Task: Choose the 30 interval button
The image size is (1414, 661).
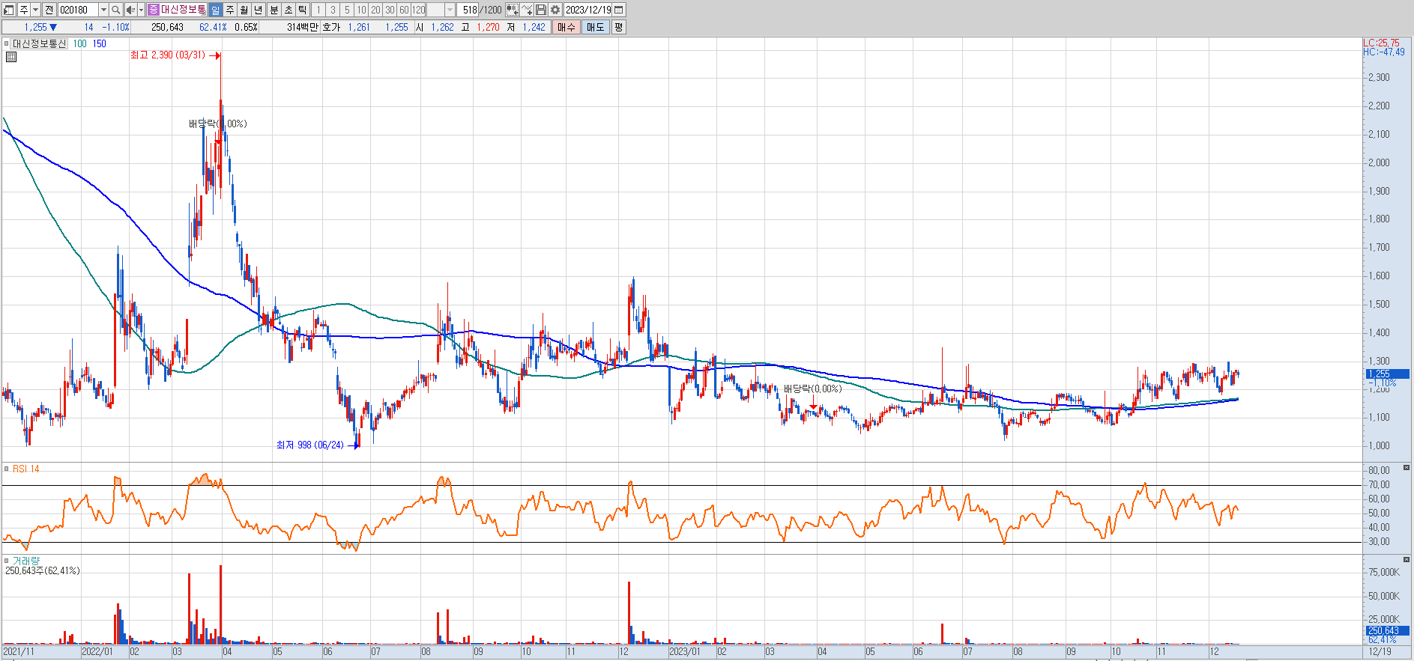Action: (x=390, y=10)
